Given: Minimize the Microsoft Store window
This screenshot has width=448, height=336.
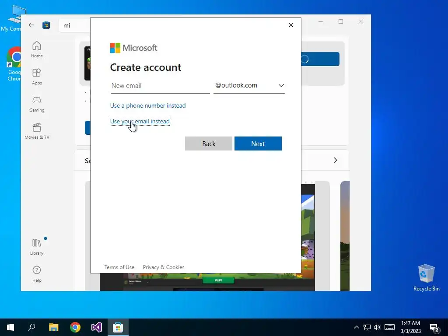Looking at the screenshot, I should (321, 21).
